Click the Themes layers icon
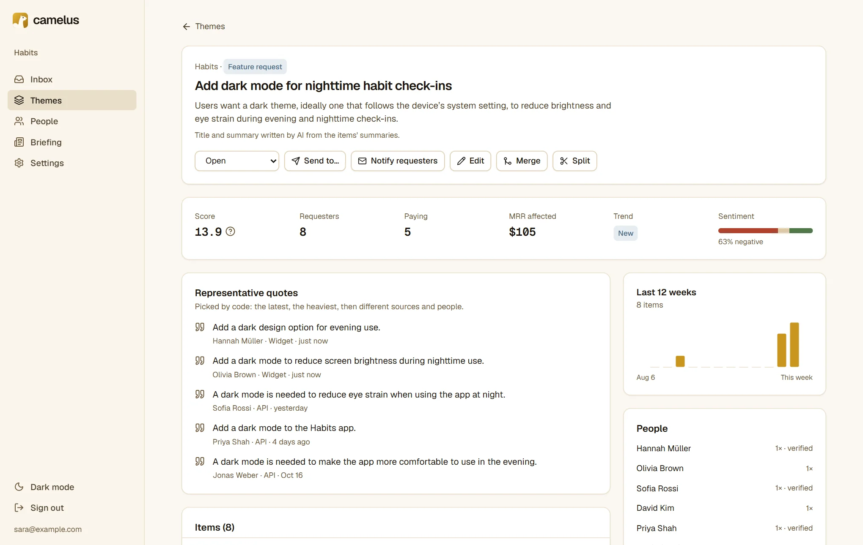863x545 pixels. pyautogui.click(x=19, y=100)
